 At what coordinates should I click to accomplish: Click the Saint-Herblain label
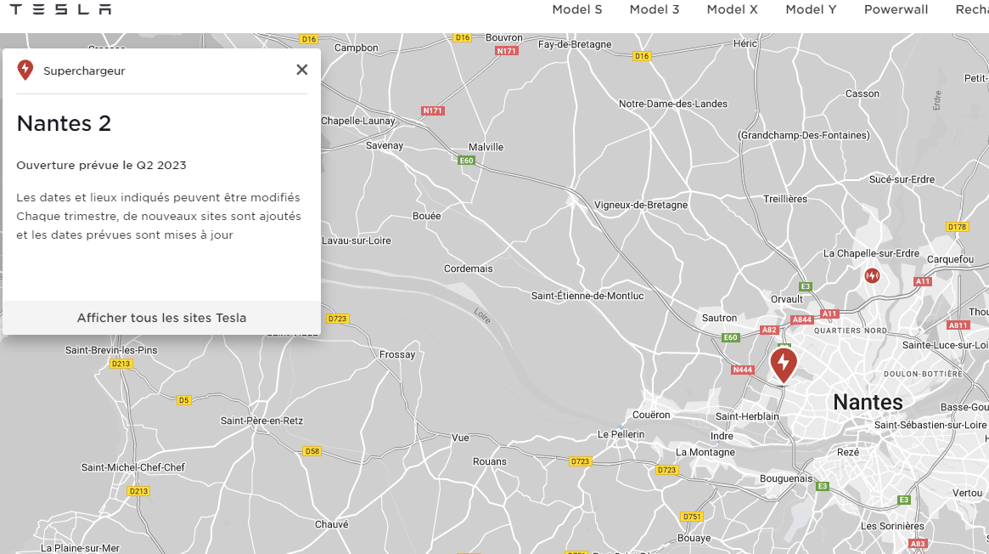point(747,416)
